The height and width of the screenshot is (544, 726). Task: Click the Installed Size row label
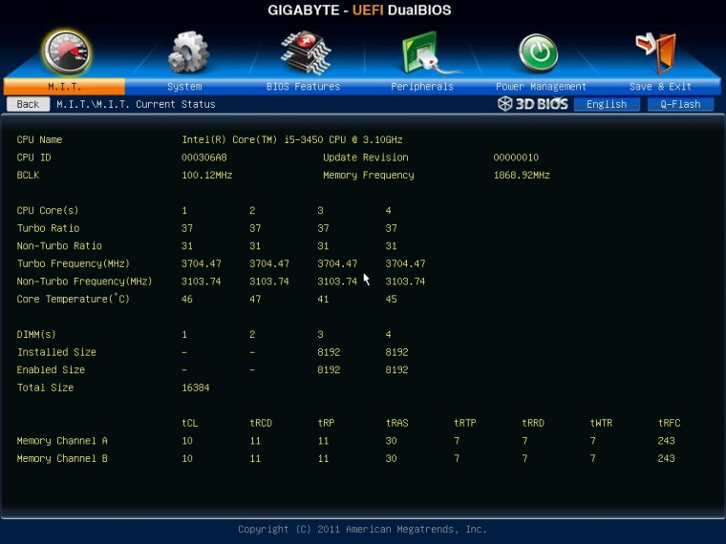(x=56, y=352)
